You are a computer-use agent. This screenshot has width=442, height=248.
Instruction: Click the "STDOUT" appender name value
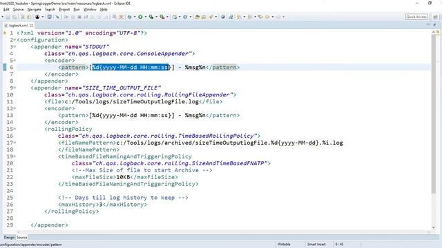pos(95,47)
